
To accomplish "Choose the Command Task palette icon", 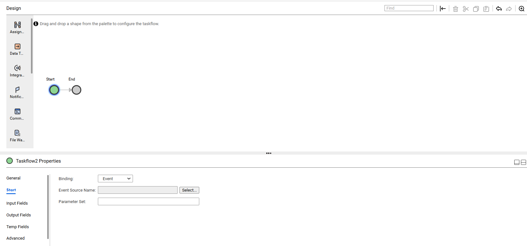I will point(17,114).
